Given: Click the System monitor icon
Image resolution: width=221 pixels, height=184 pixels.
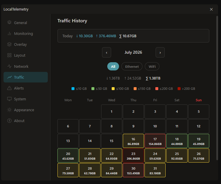Looking at the screenshot, I should [x=9, y=99].
